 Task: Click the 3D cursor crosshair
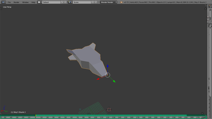coord(109,109)
